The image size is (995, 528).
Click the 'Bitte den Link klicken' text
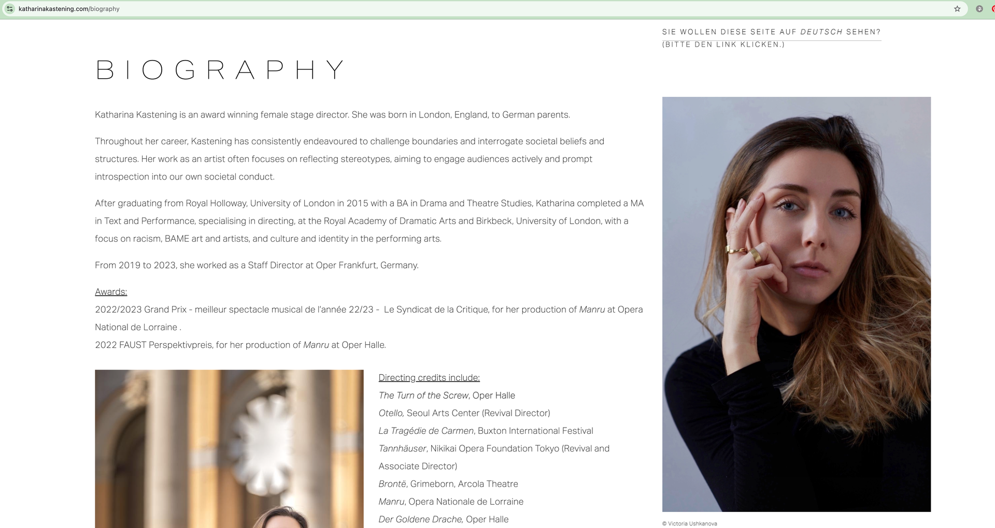click(x=723, y=45)
